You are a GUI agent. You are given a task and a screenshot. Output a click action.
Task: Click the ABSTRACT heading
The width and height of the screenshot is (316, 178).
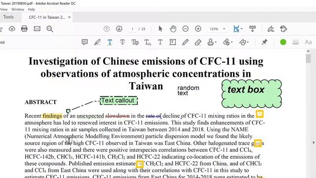point(40,102)
